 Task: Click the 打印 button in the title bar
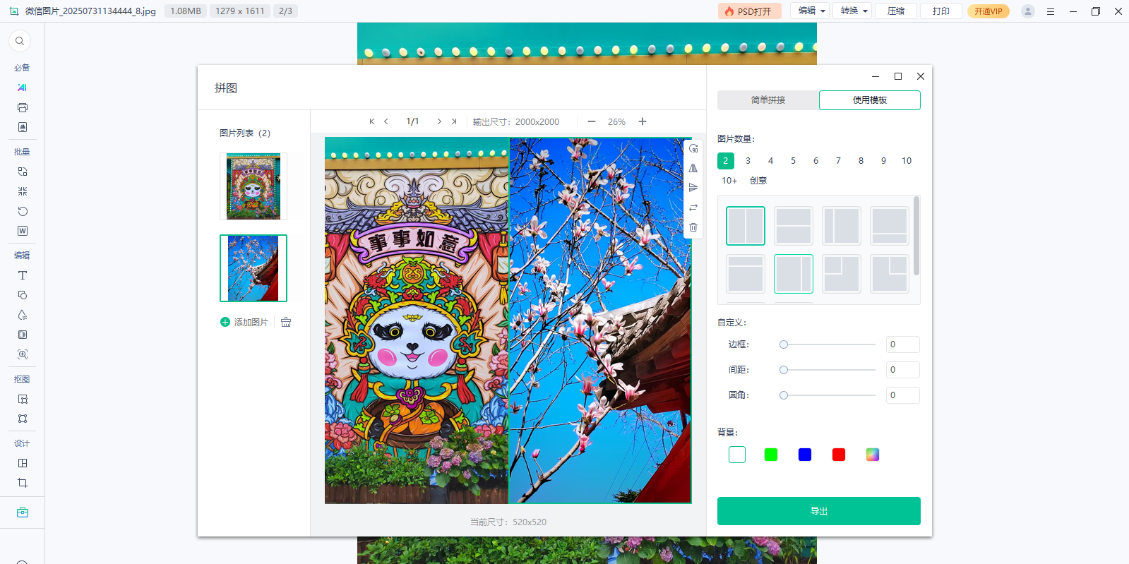(x=941, y=11)
